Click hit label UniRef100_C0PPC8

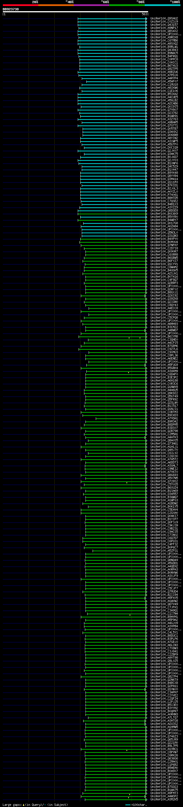click(x=164, y=59)
